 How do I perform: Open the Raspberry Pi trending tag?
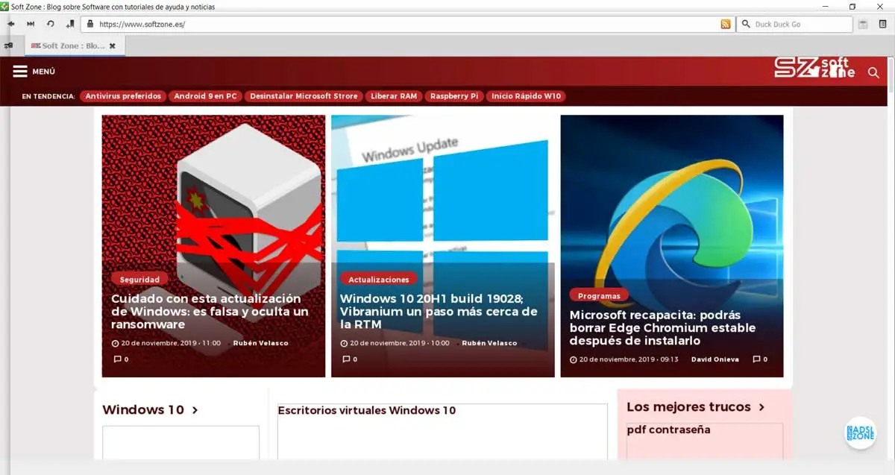pos(454,96)
